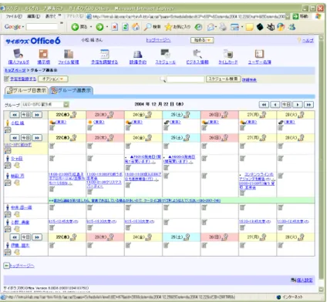The image size is (327, 302).
Task: Open the ファイル(F) menu
Action: [x=14, y=16]
